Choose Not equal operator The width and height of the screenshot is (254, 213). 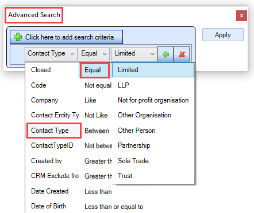(x=98, y=85)
